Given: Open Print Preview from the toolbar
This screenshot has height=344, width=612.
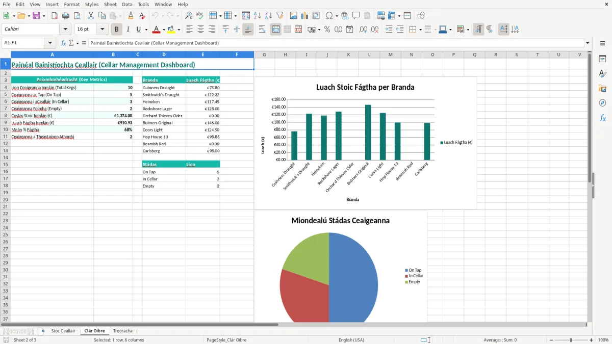Looking at the screenshot, I should click(x=77, y=16).
